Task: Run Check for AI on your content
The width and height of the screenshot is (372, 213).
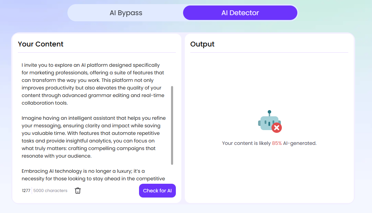Action: point(157,190)
